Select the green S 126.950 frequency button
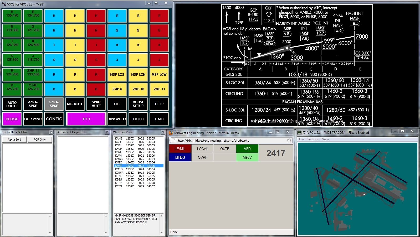This screenshot has height=237, width=420. [x=12, y=60]
